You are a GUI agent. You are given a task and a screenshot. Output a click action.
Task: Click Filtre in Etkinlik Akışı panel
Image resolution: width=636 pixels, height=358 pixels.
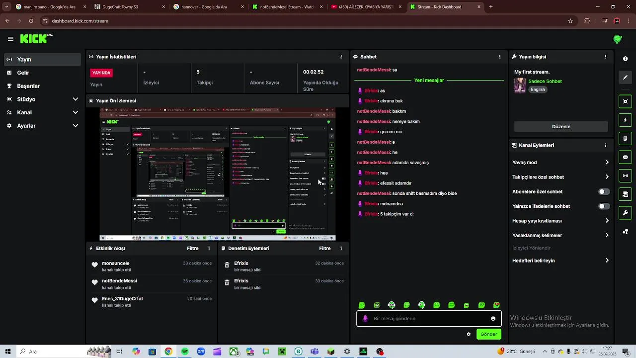point(192,248)
